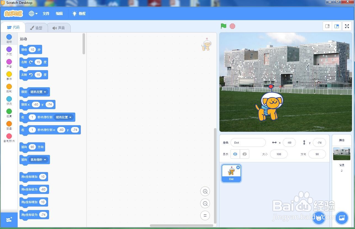The height and width of the screenshot is (229, 355).
Task: Switch to small stage layout
Action: [x=327, y=26]
